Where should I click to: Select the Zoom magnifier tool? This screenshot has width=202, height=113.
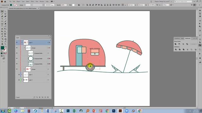tap(5, 44)
